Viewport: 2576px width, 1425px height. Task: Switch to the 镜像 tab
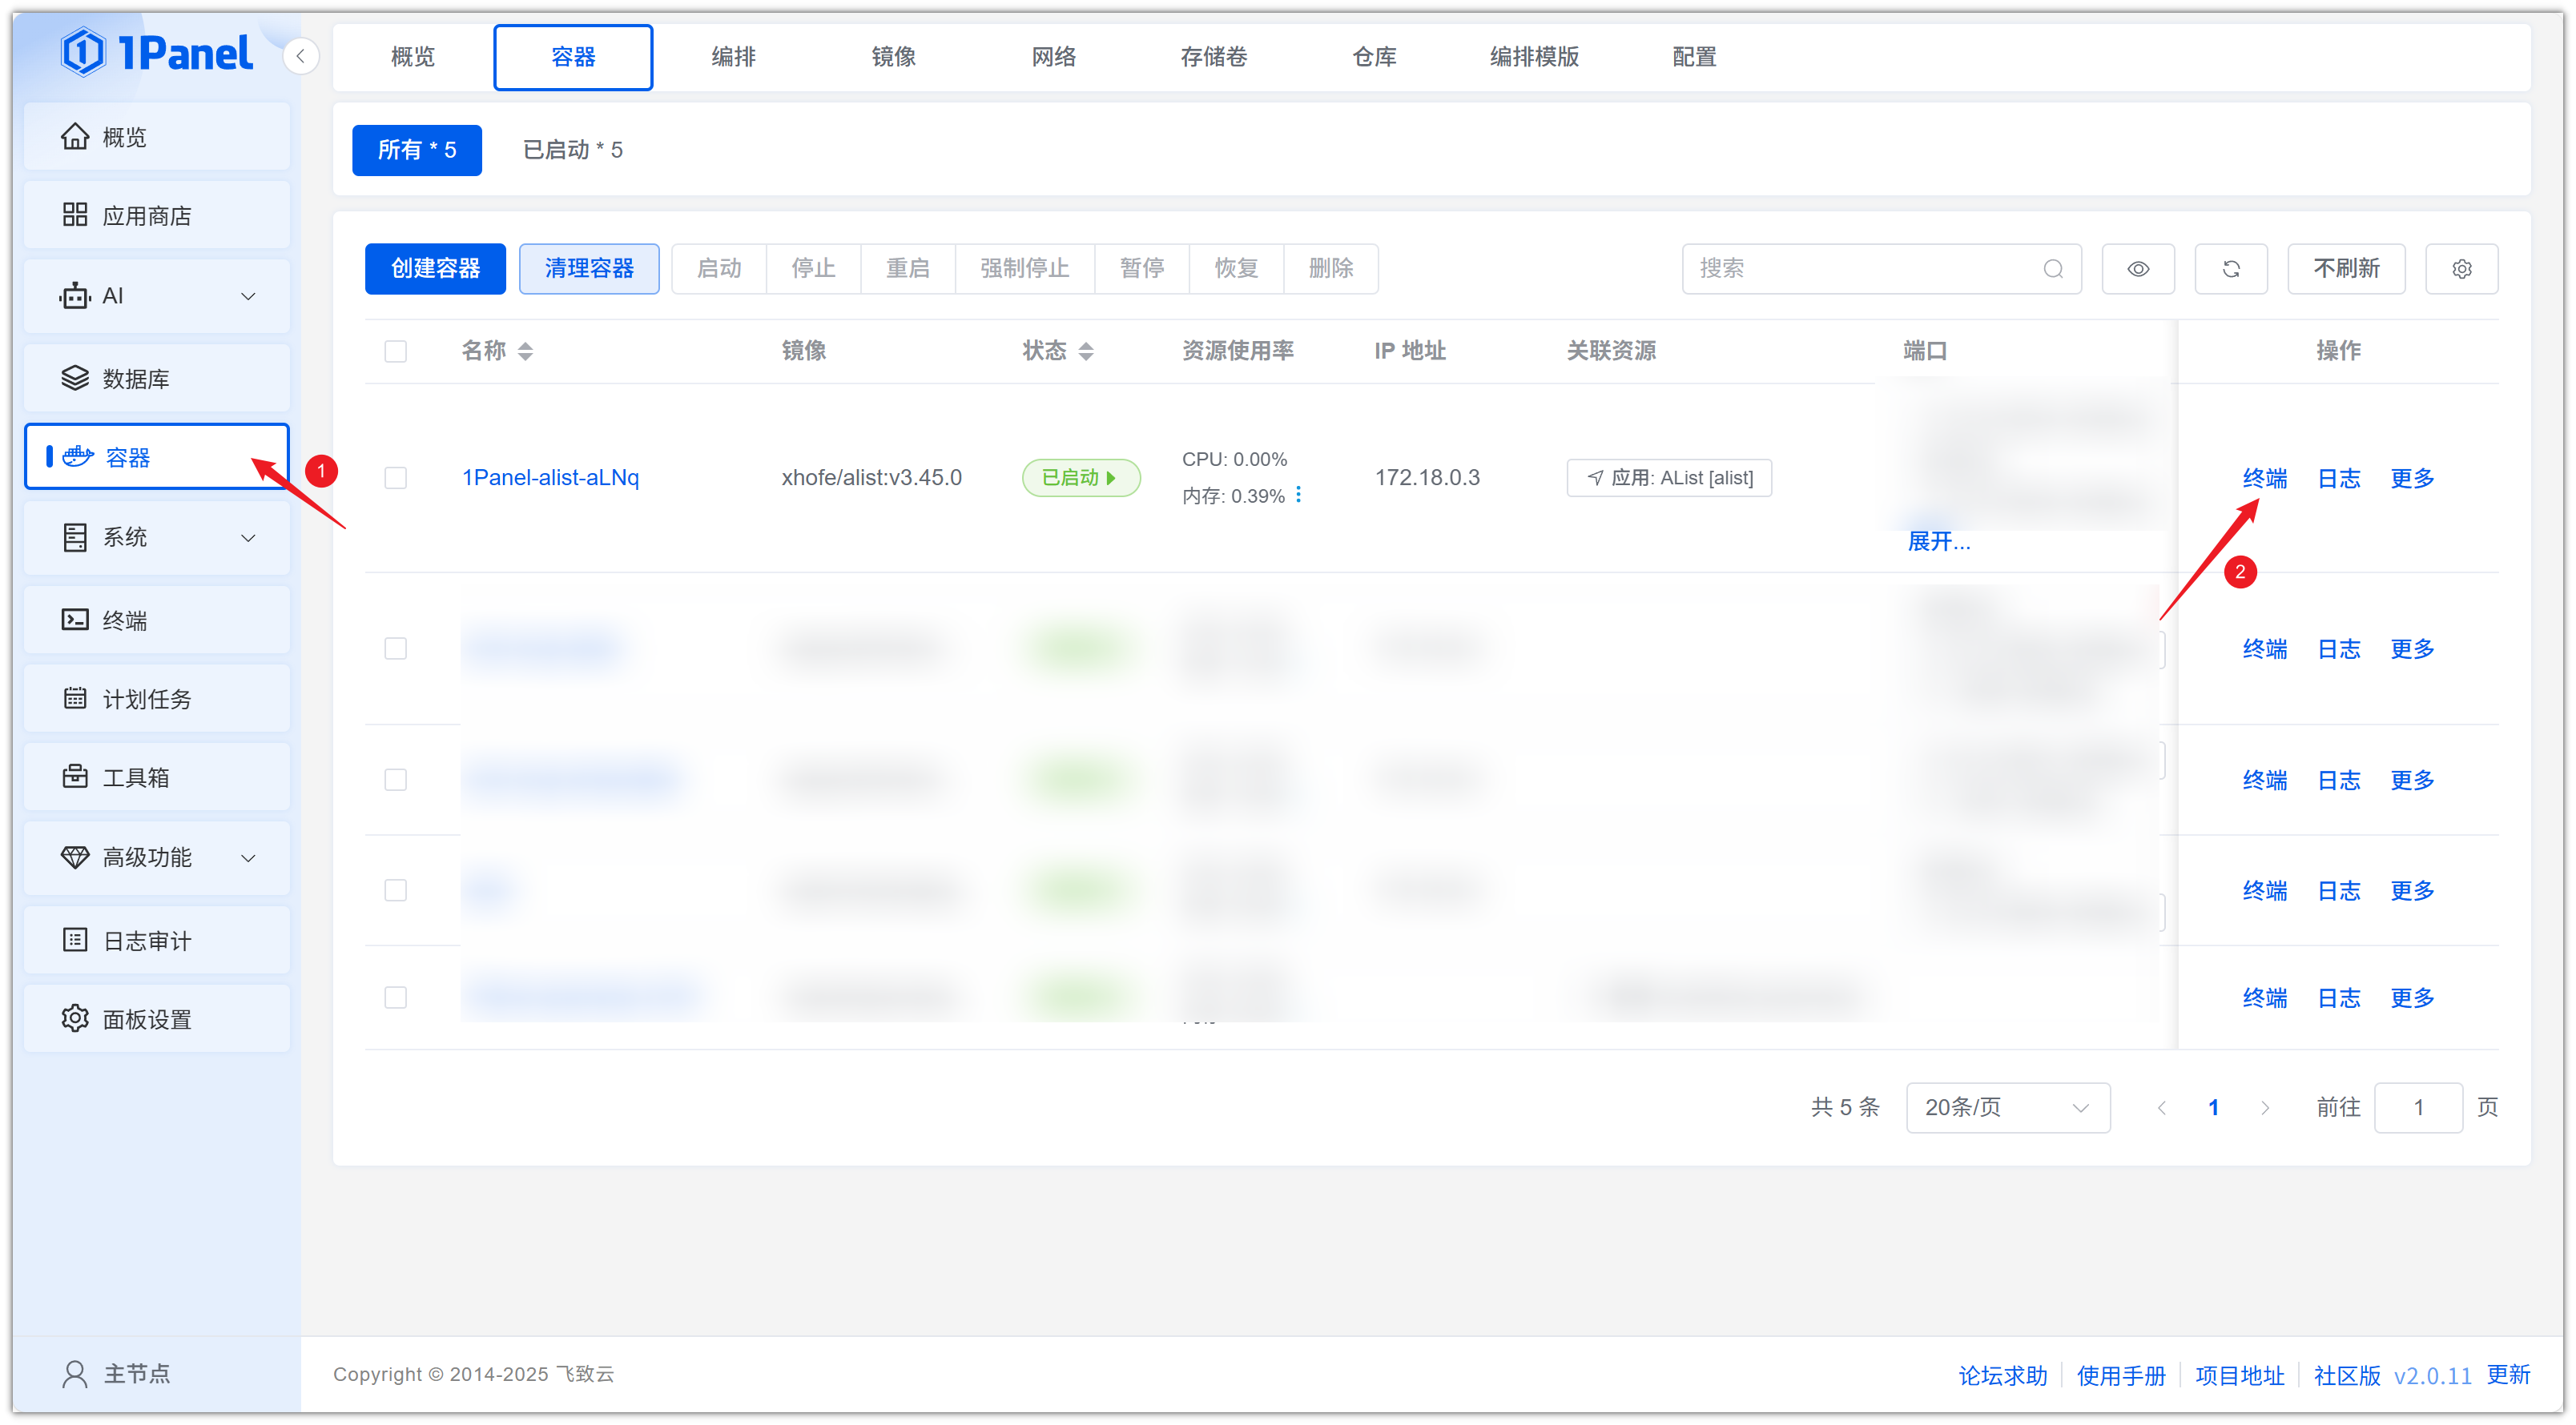click(x=893, y=57)
